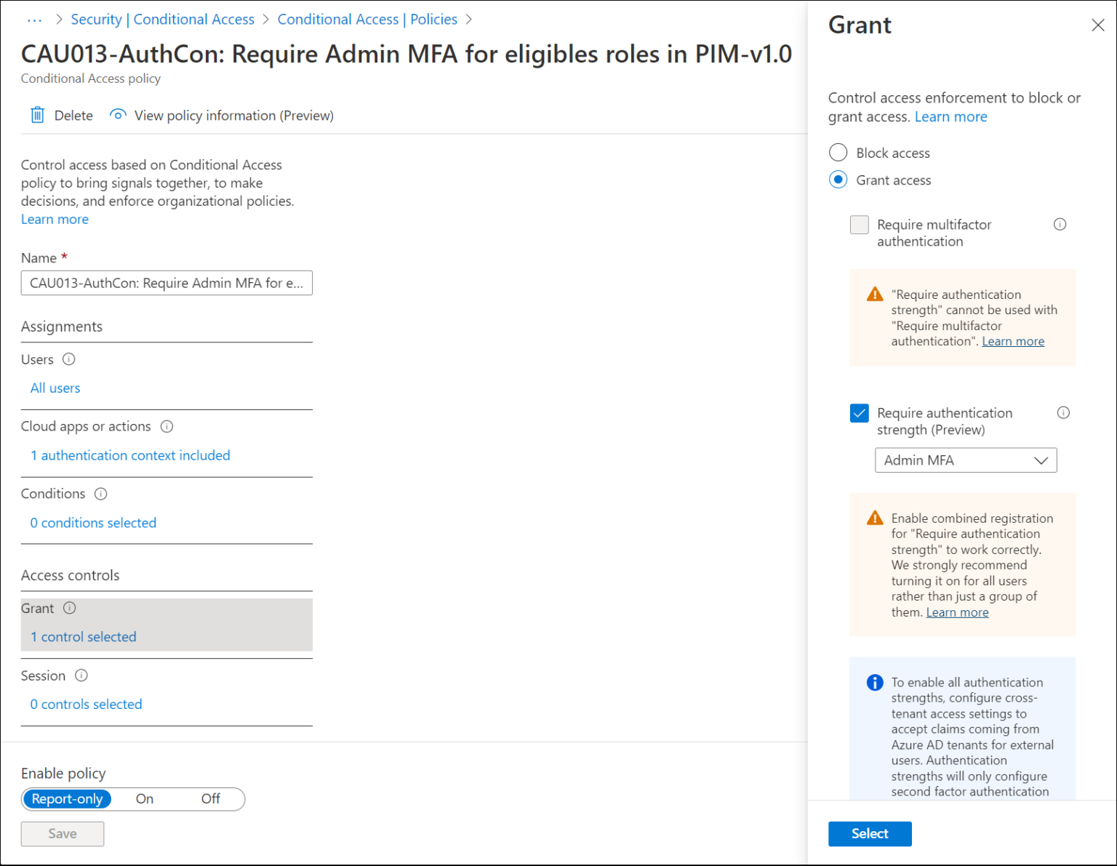
Task: Click the Delete trash icon
Action: point(37,115)
